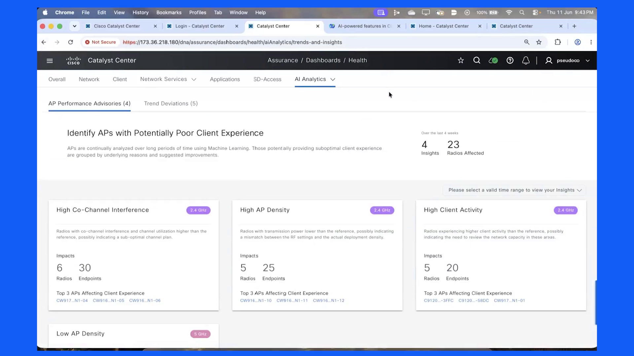This screenshot has height=356, width=634.
Task: Open the Bookmarks menu
Action: 169,13
